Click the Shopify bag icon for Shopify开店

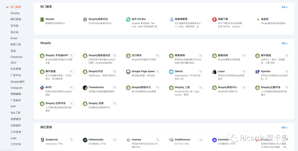click(x=85, y=72)
